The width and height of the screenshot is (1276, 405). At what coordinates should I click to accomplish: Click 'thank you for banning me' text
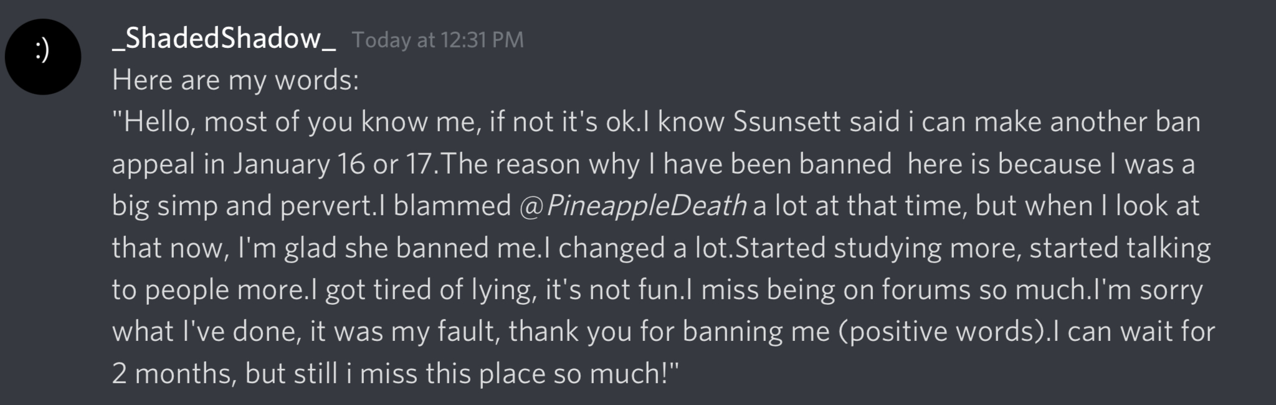point(670,332)
